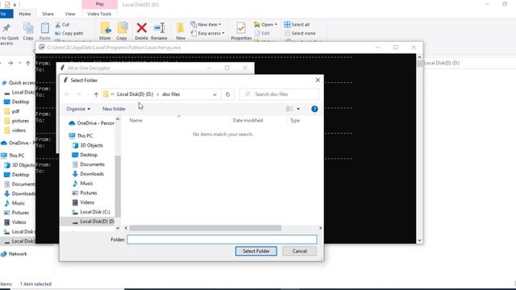Open Pictures in dialog navigation tree
This screenshot has width=516, height=290.
coord(85,193)
